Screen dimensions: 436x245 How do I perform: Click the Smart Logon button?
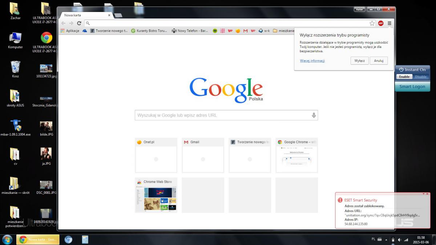[412, 87]
